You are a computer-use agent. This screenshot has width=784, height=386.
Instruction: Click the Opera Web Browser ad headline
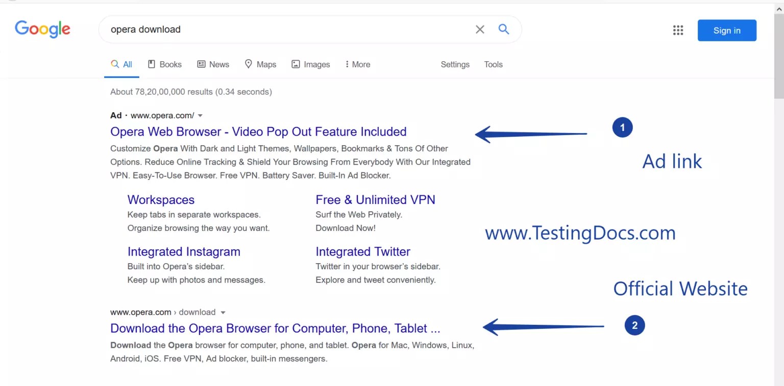[258, 131]
